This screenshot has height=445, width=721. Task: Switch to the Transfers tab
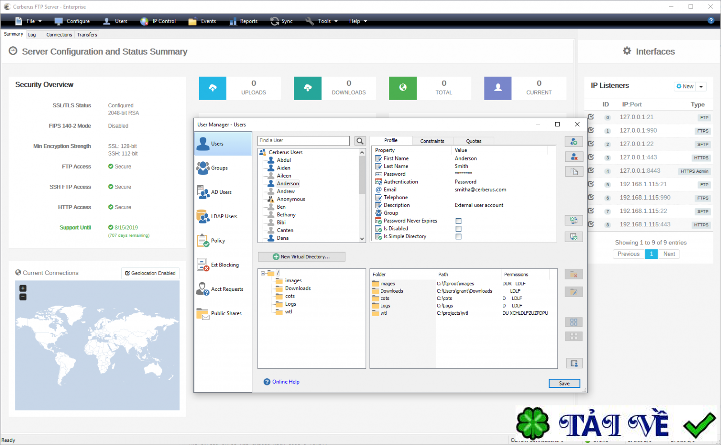(x=87, y=35)
